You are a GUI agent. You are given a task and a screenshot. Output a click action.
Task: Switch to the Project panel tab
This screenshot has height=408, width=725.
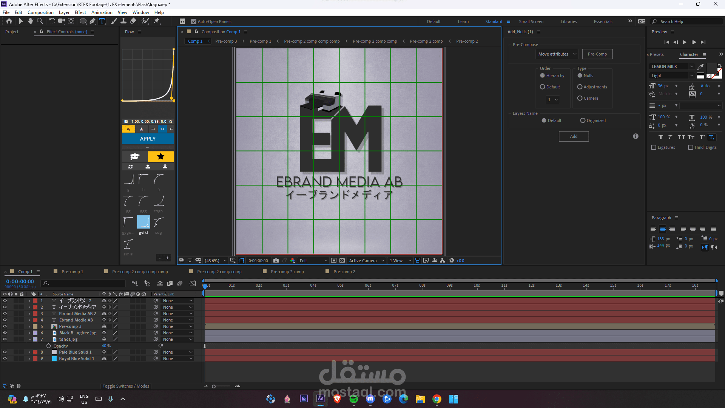tap(12, 32)
